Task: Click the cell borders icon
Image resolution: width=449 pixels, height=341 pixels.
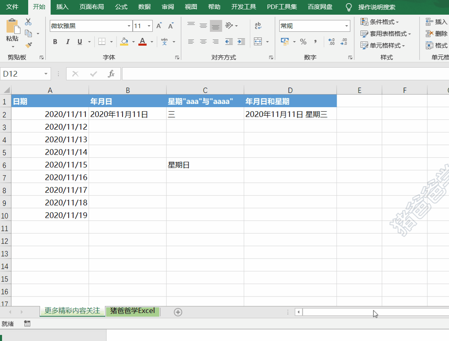Action: pyautogui.click(x=102, y=42)
